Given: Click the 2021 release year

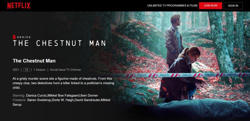Looking at the screenshot, I should pos(16,70).
